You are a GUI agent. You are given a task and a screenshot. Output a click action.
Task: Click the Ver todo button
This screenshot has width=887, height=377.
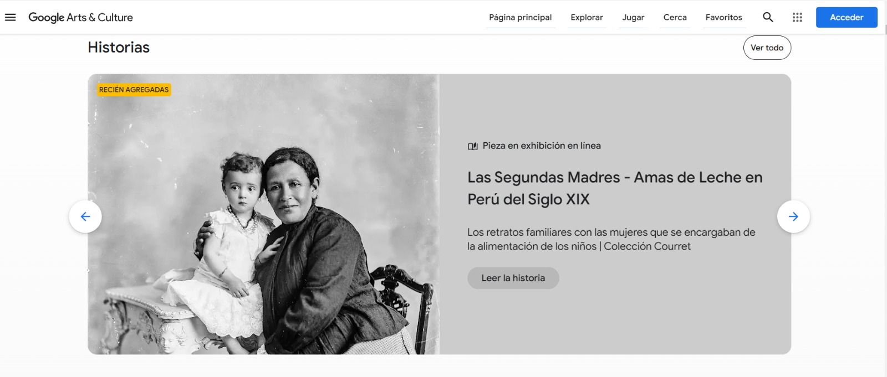click(767, 48)
